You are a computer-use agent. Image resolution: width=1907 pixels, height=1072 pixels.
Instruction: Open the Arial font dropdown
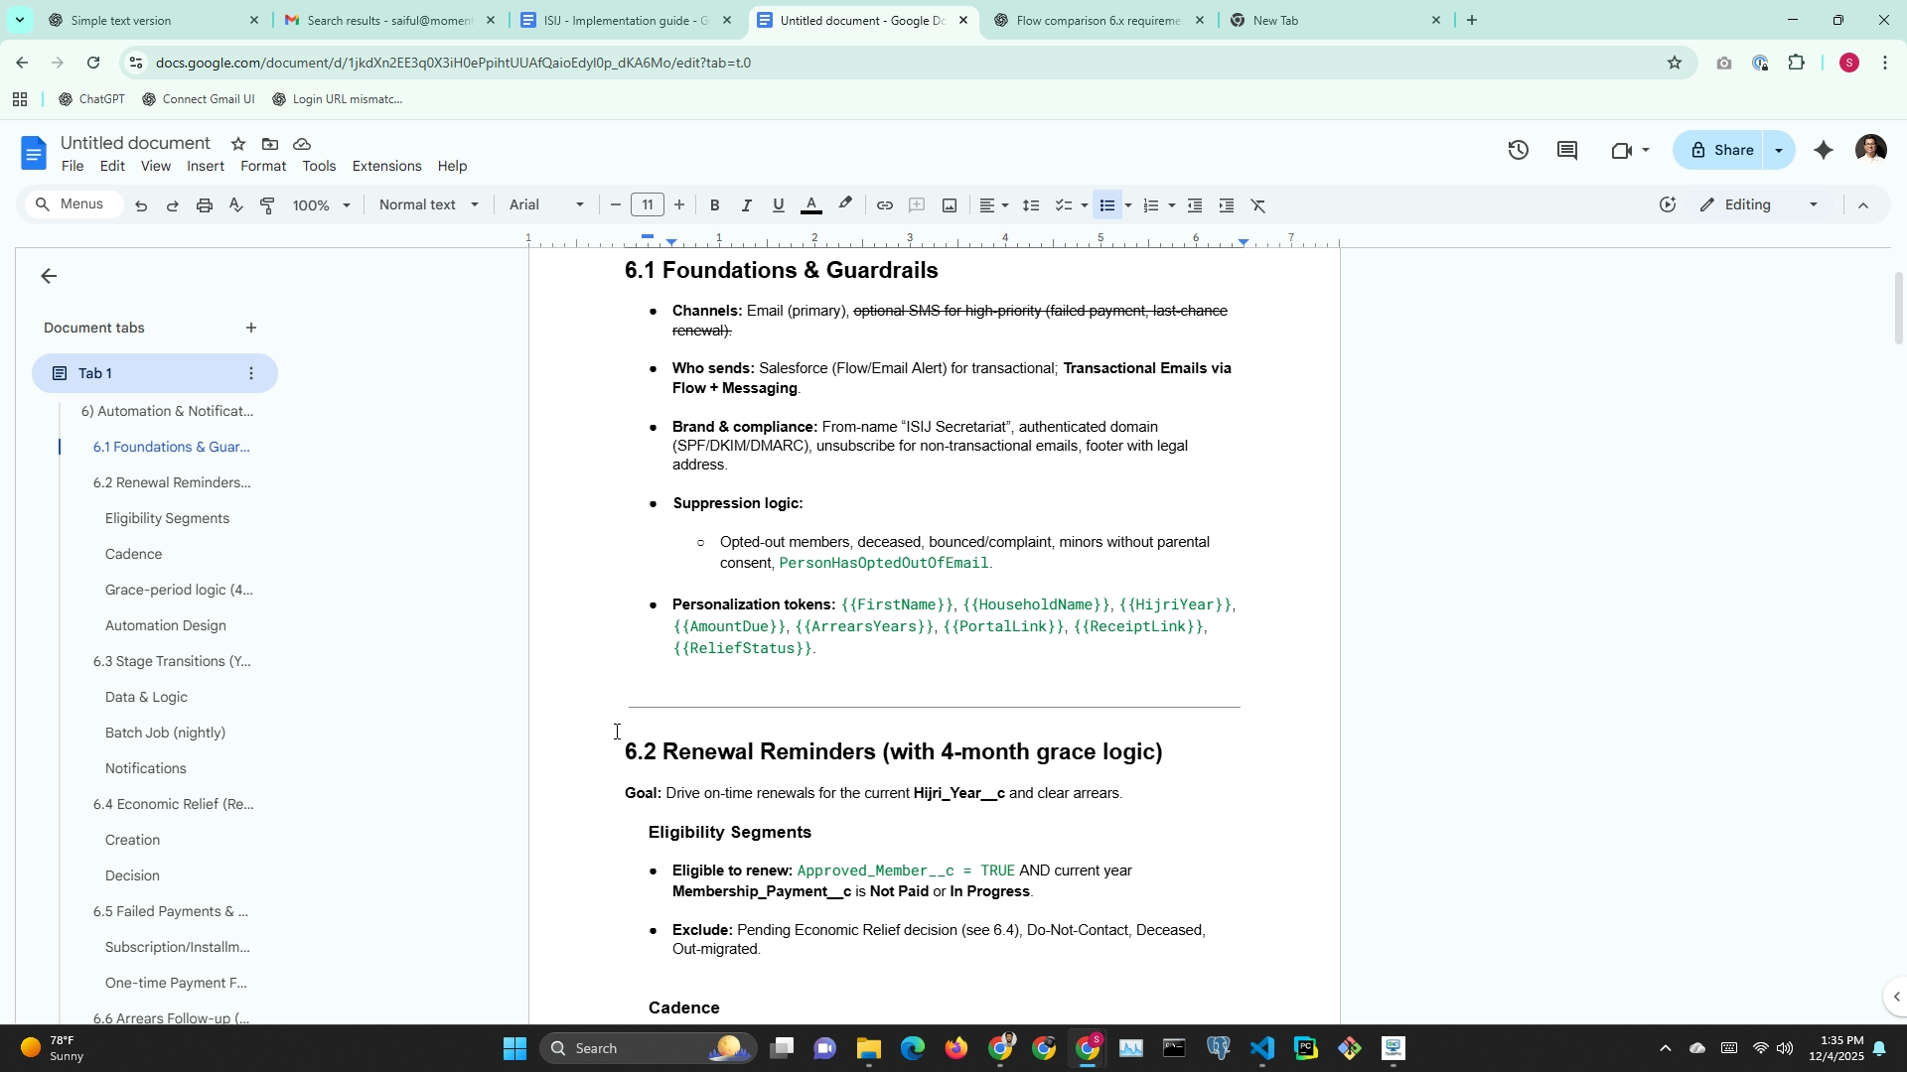click(x=546, y=205)
